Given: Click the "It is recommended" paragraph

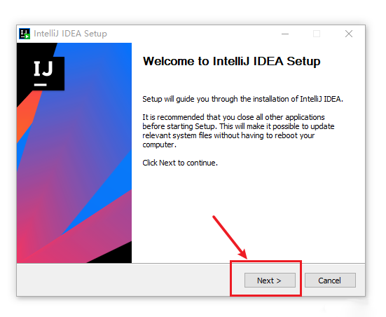Looking at the screenshot, I should pyautogui.click(x=238, y=130).
